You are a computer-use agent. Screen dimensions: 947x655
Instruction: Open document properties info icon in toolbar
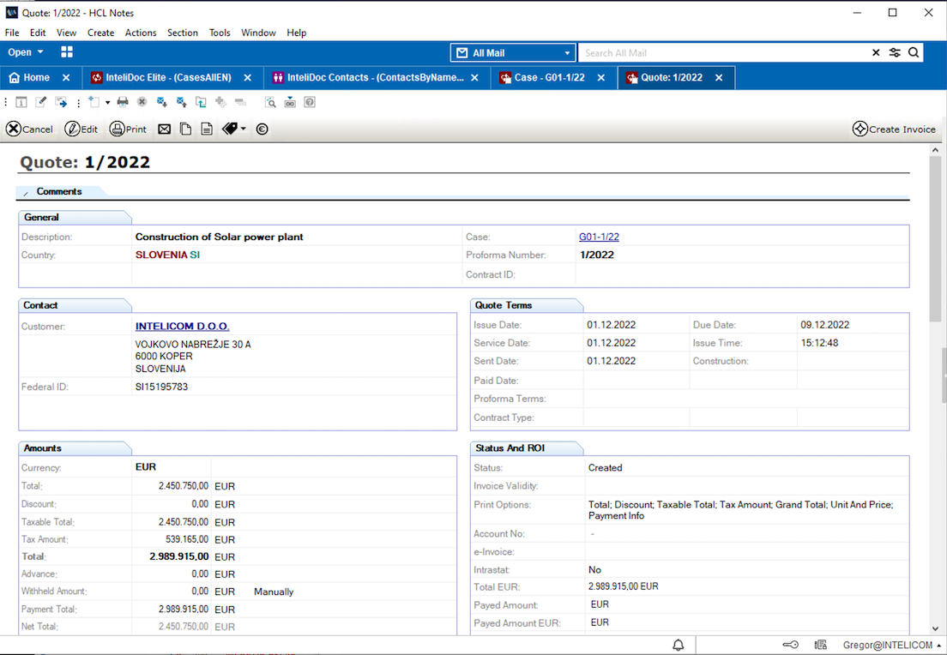(x=21, y=102)
